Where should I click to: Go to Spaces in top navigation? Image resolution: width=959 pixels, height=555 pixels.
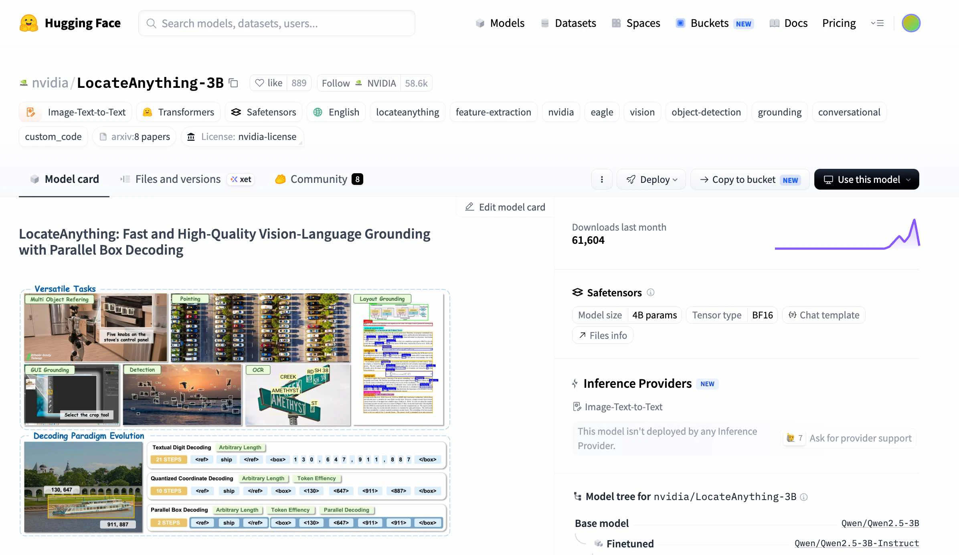[636, 23]
